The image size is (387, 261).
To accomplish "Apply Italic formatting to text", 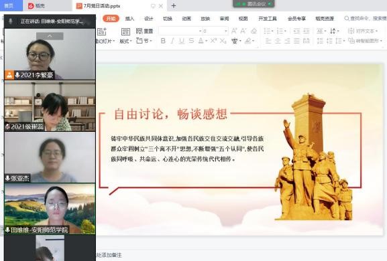I will [x=172, y=41].
